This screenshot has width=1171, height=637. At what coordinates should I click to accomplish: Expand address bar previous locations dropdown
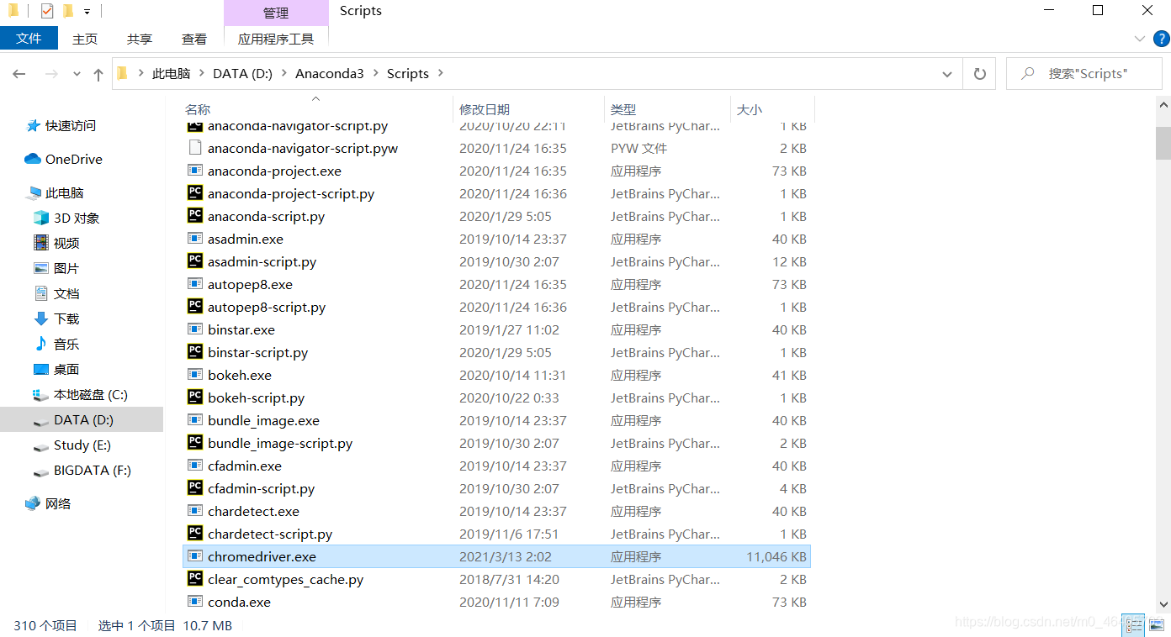pos(948,74)
